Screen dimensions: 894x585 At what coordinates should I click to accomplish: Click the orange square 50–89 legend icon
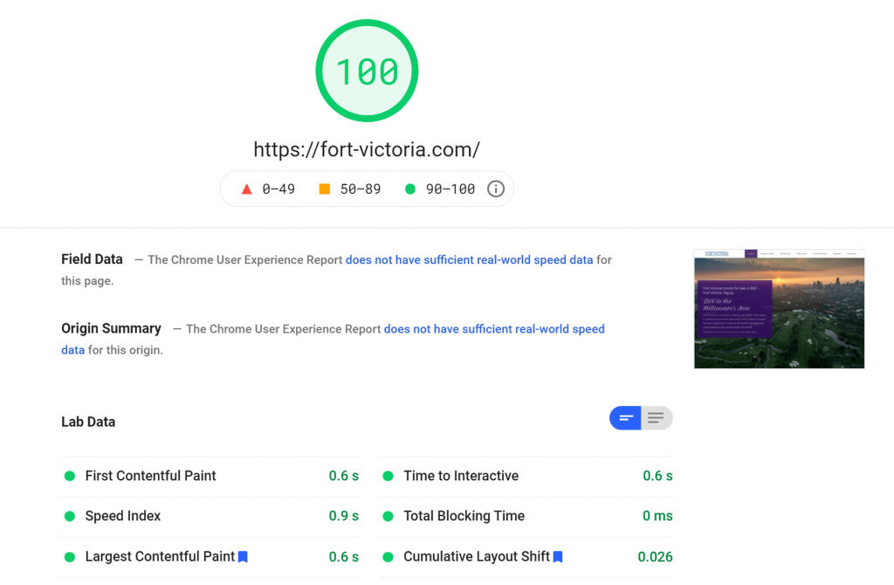coord(325,189)
